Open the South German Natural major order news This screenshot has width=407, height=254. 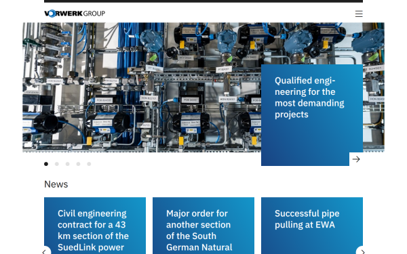click(x=203, y=226)
